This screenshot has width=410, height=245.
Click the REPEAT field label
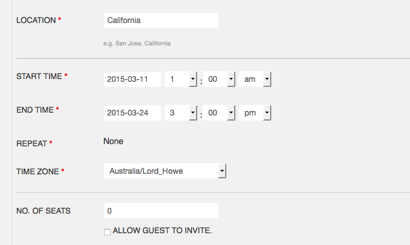pos(31,143)
